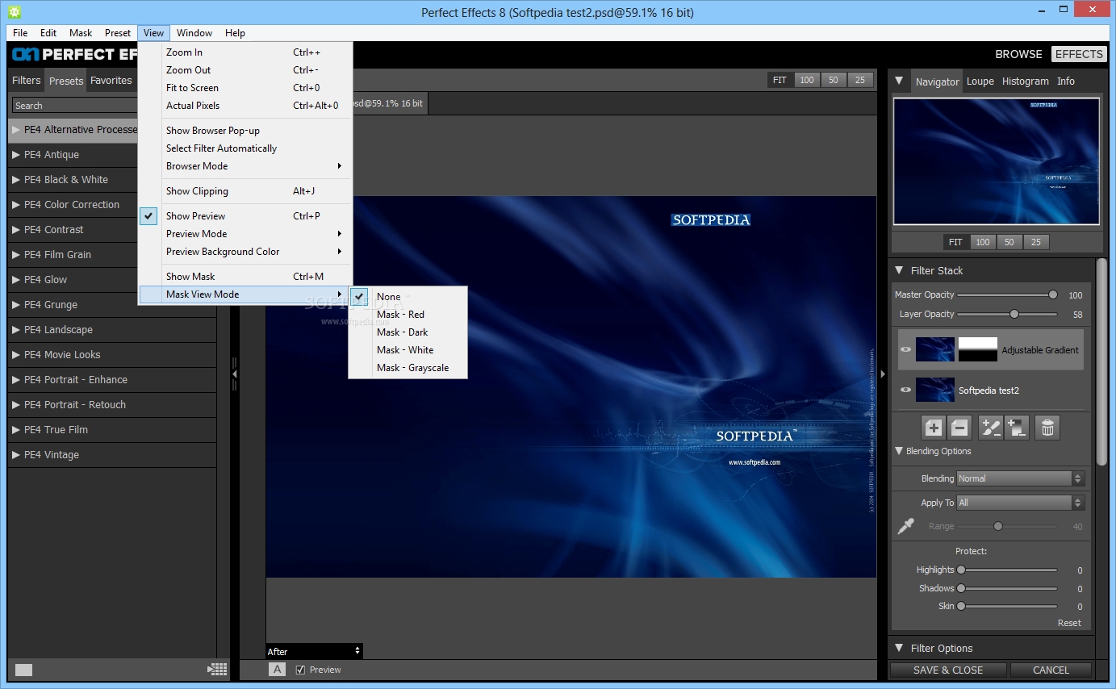Open Browser Mode submenu

245,166
